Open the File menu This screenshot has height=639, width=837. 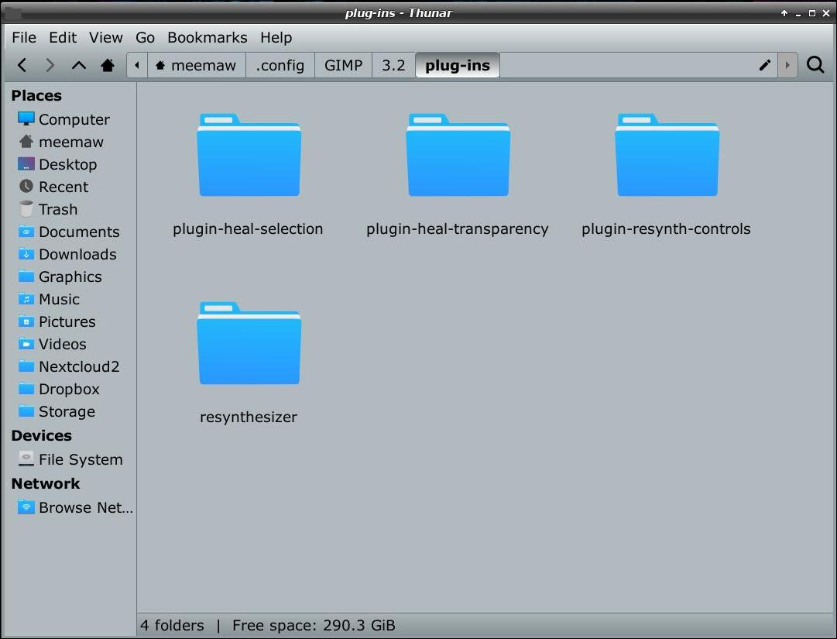pos(24,37)
